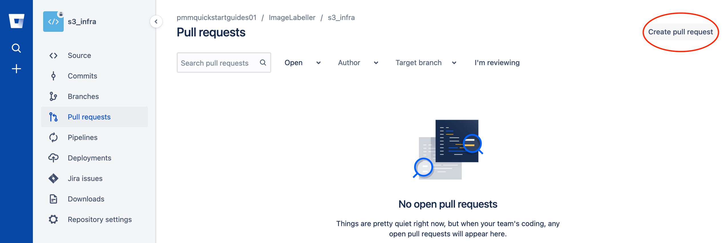Expand the Open status dropdown
The width and height of the screenshot is (728, 243).
click(x=302, y=63)
